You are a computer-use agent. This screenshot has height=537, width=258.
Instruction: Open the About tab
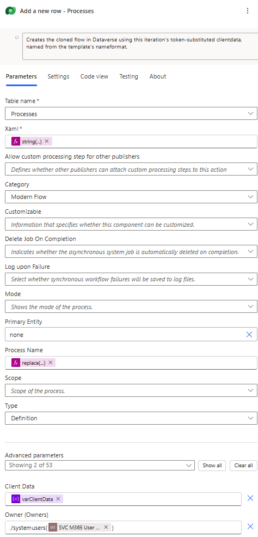157,76
